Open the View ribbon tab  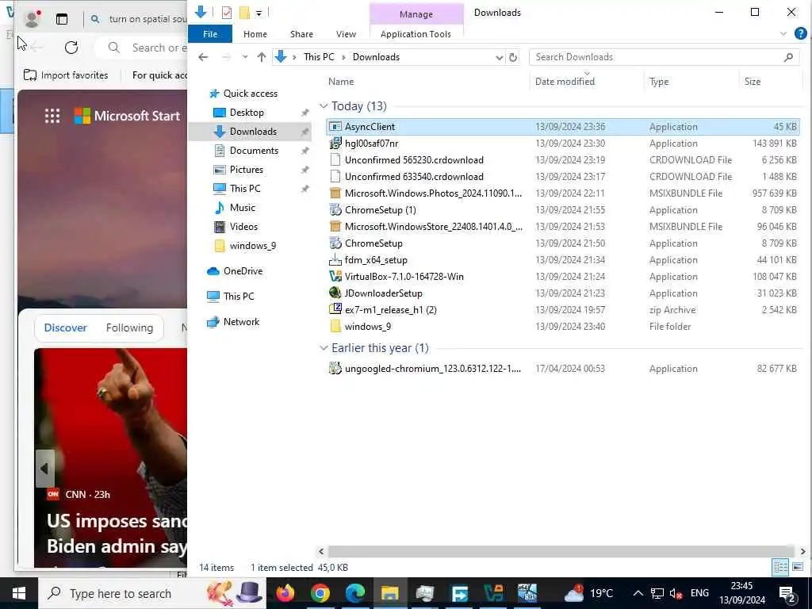tap(346, 34)
